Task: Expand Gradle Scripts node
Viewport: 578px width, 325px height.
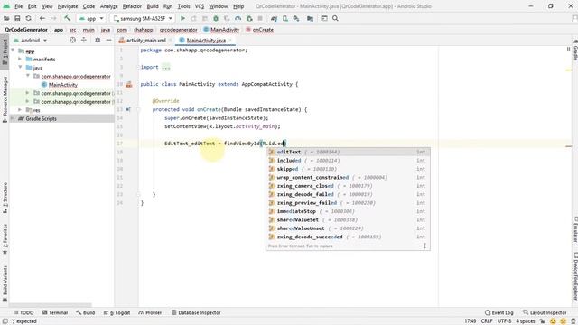Action: tap(13, 118)
